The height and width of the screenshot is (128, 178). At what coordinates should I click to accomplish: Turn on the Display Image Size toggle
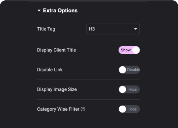pos(129,89)
